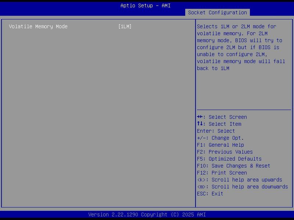Click the 'Enter: Select' key hint
The width and height of the screenshot is (294, 220).
click(216, 131)
